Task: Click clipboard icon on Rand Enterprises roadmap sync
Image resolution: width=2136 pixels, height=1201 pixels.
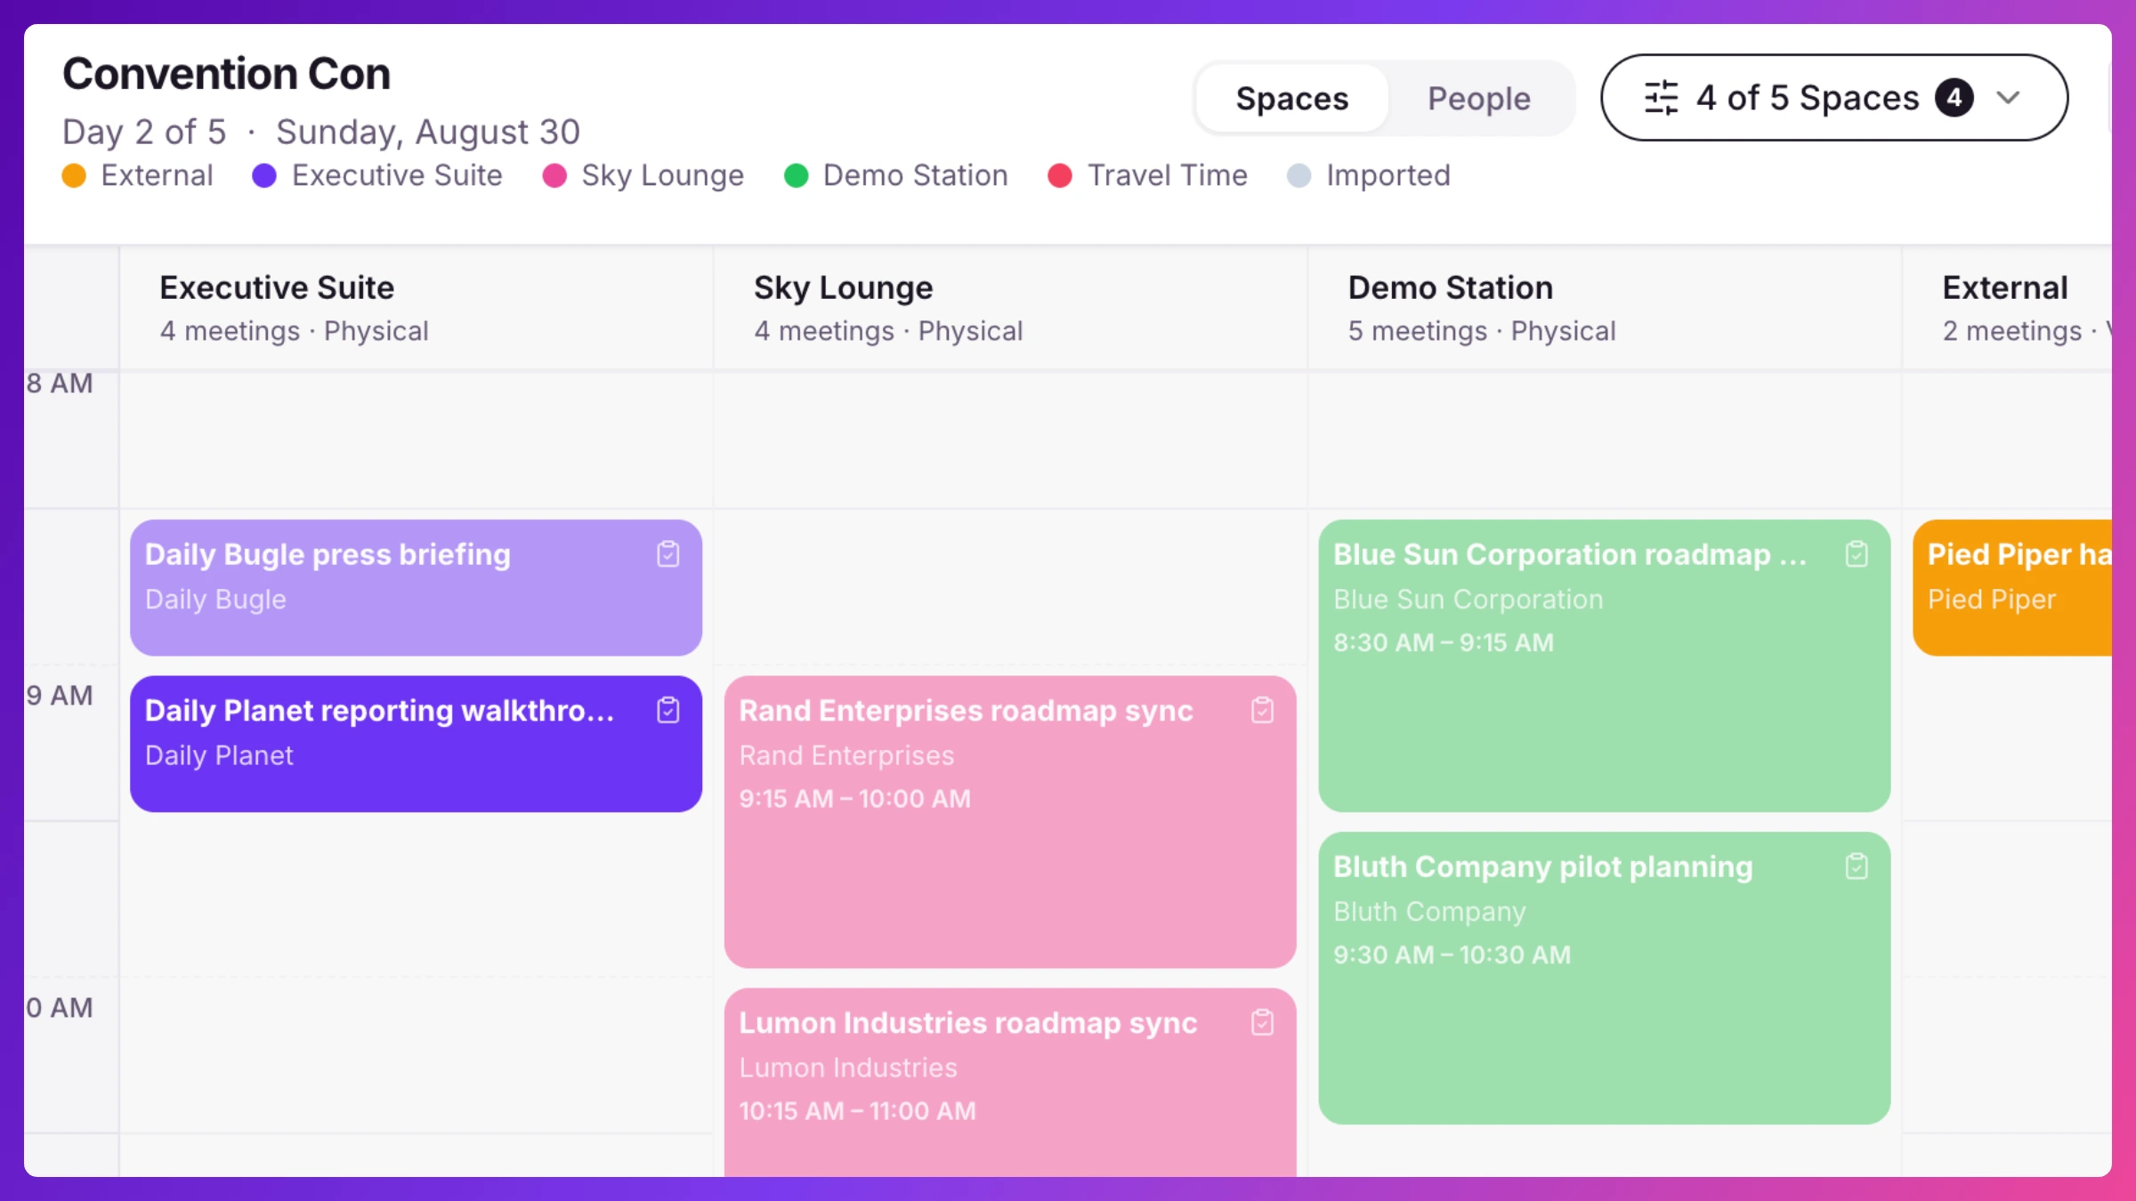Action: pyautogui.click(x=1262, y=710)
